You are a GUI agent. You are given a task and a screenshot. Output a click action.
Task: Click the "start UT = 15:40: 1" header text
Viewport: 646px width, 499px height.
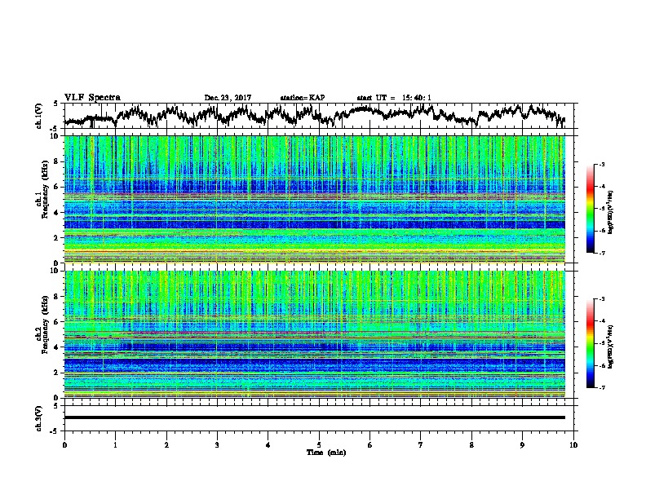point(394,98)
